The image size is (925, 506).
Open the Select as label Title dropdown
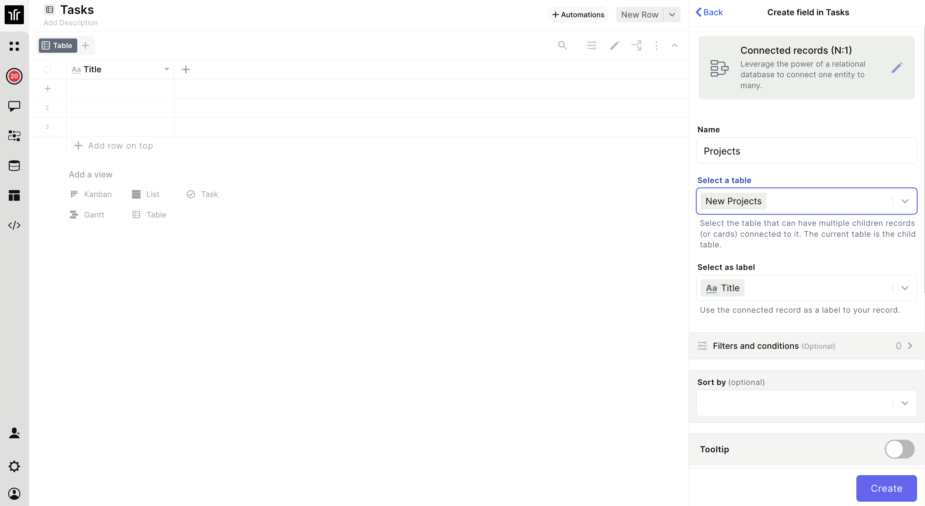pyautogui.click(x=904, y=288)
